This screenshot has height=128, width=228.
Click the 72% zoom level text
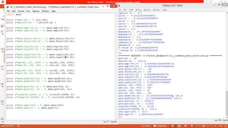221,126
